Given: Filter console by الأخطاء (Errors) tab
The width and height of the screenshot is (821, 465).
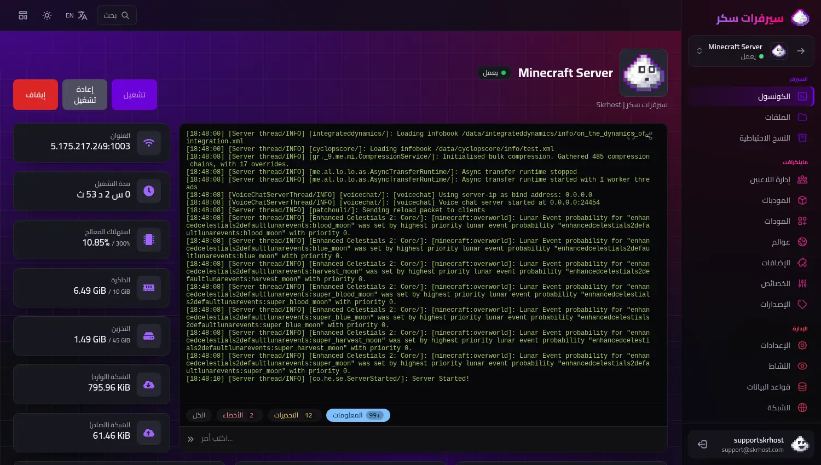Looking at the screenshot, I should (x=239, y=415).
